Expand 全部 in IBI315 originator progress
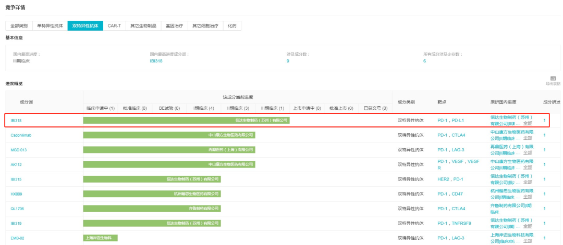The width and height of the screenshot is (563, 245). click(x=528, y=182)
